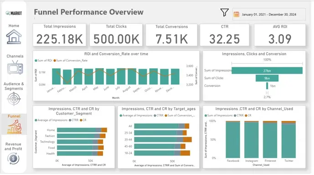Click the MARKIT logo
This screenshot has height=175, width=314.
coord(14,13)
